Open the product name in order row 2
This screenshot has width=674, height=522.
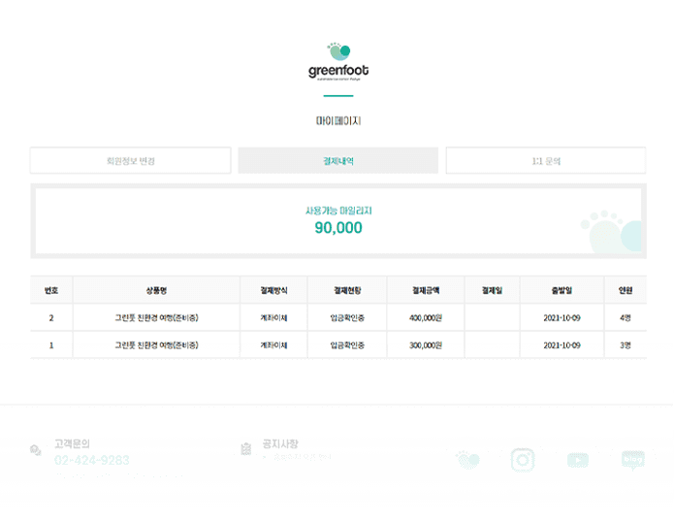click(x=155, y=318)
